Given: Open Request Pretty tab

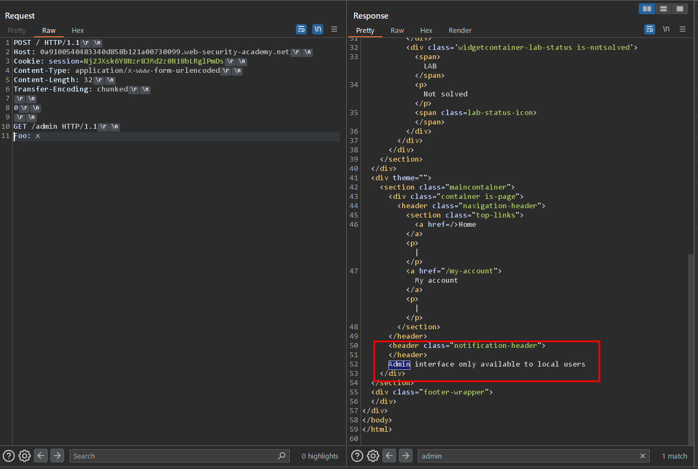Looking at the screenshot, I should point(17,31).
